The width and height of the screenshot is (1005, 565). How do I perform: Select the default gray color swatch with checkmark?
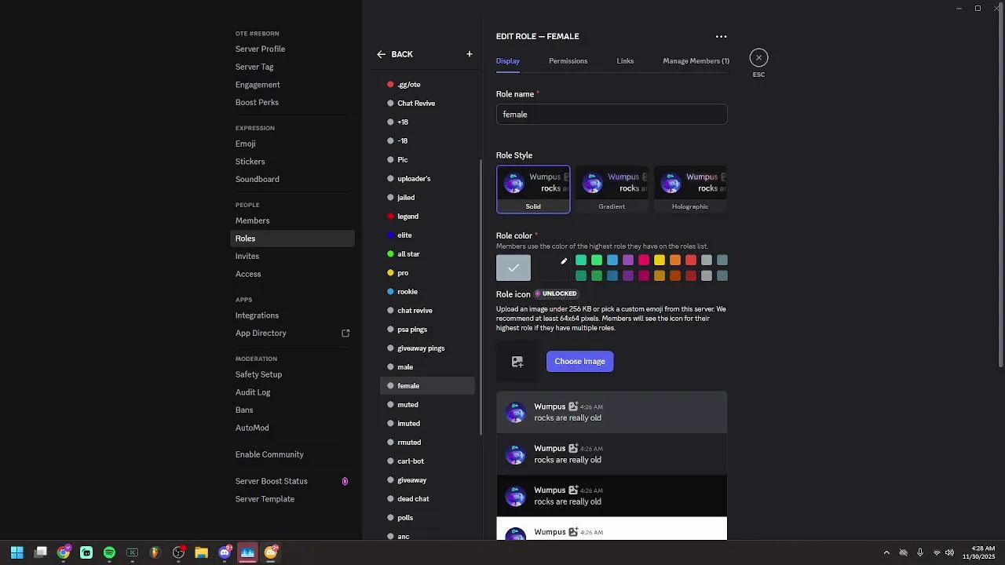(513, 268)
